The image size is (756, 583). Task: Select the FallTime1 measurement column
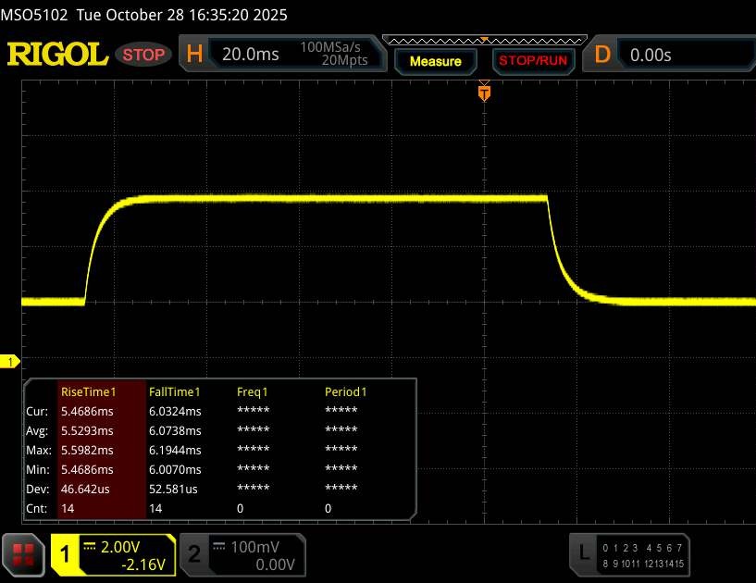(175, 391)
